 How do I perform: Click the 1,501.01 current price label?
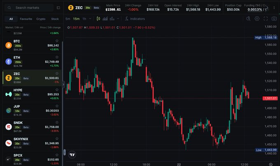coord(270,98)
